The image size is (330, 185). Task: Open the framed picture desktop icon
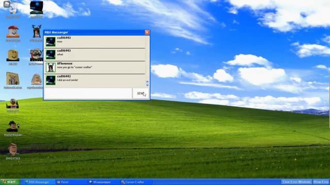pos(13,80)
